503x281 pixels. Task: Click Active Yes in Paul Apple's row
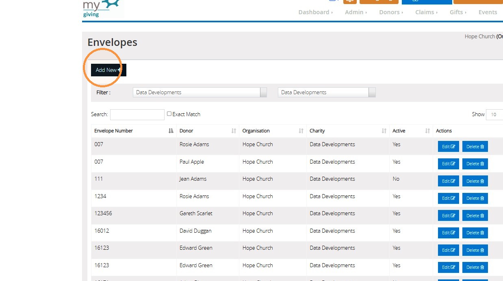tap(397, 162)
